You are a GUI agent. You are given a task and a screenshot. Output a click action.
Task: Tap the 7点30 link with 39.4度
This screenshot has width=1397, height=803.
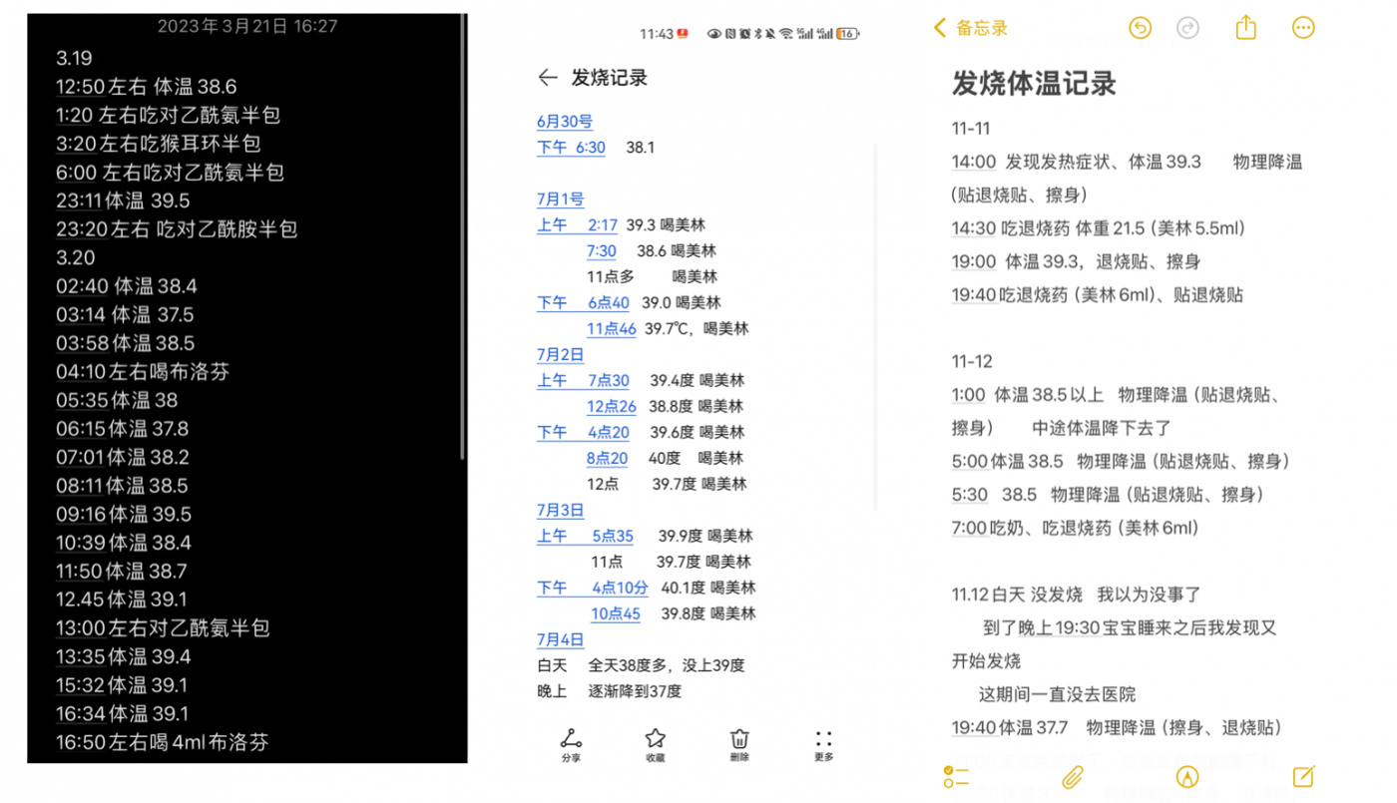(609, 381)
